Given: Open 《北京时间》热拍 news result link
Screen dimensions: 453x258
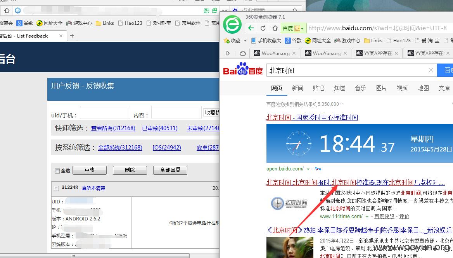Looking at the screenshot, I should click(x=359, y=230).
